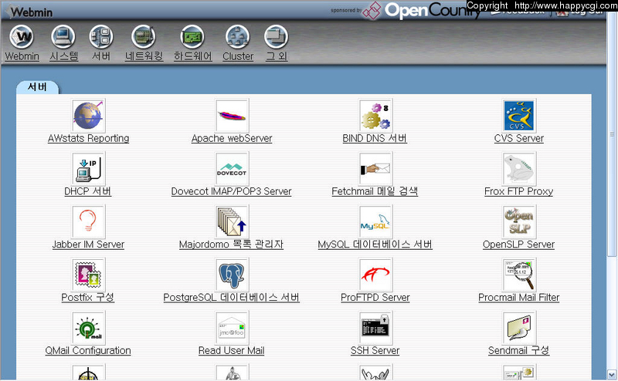Follow the Fetchmail 메일 검색 link

[375, 191]
